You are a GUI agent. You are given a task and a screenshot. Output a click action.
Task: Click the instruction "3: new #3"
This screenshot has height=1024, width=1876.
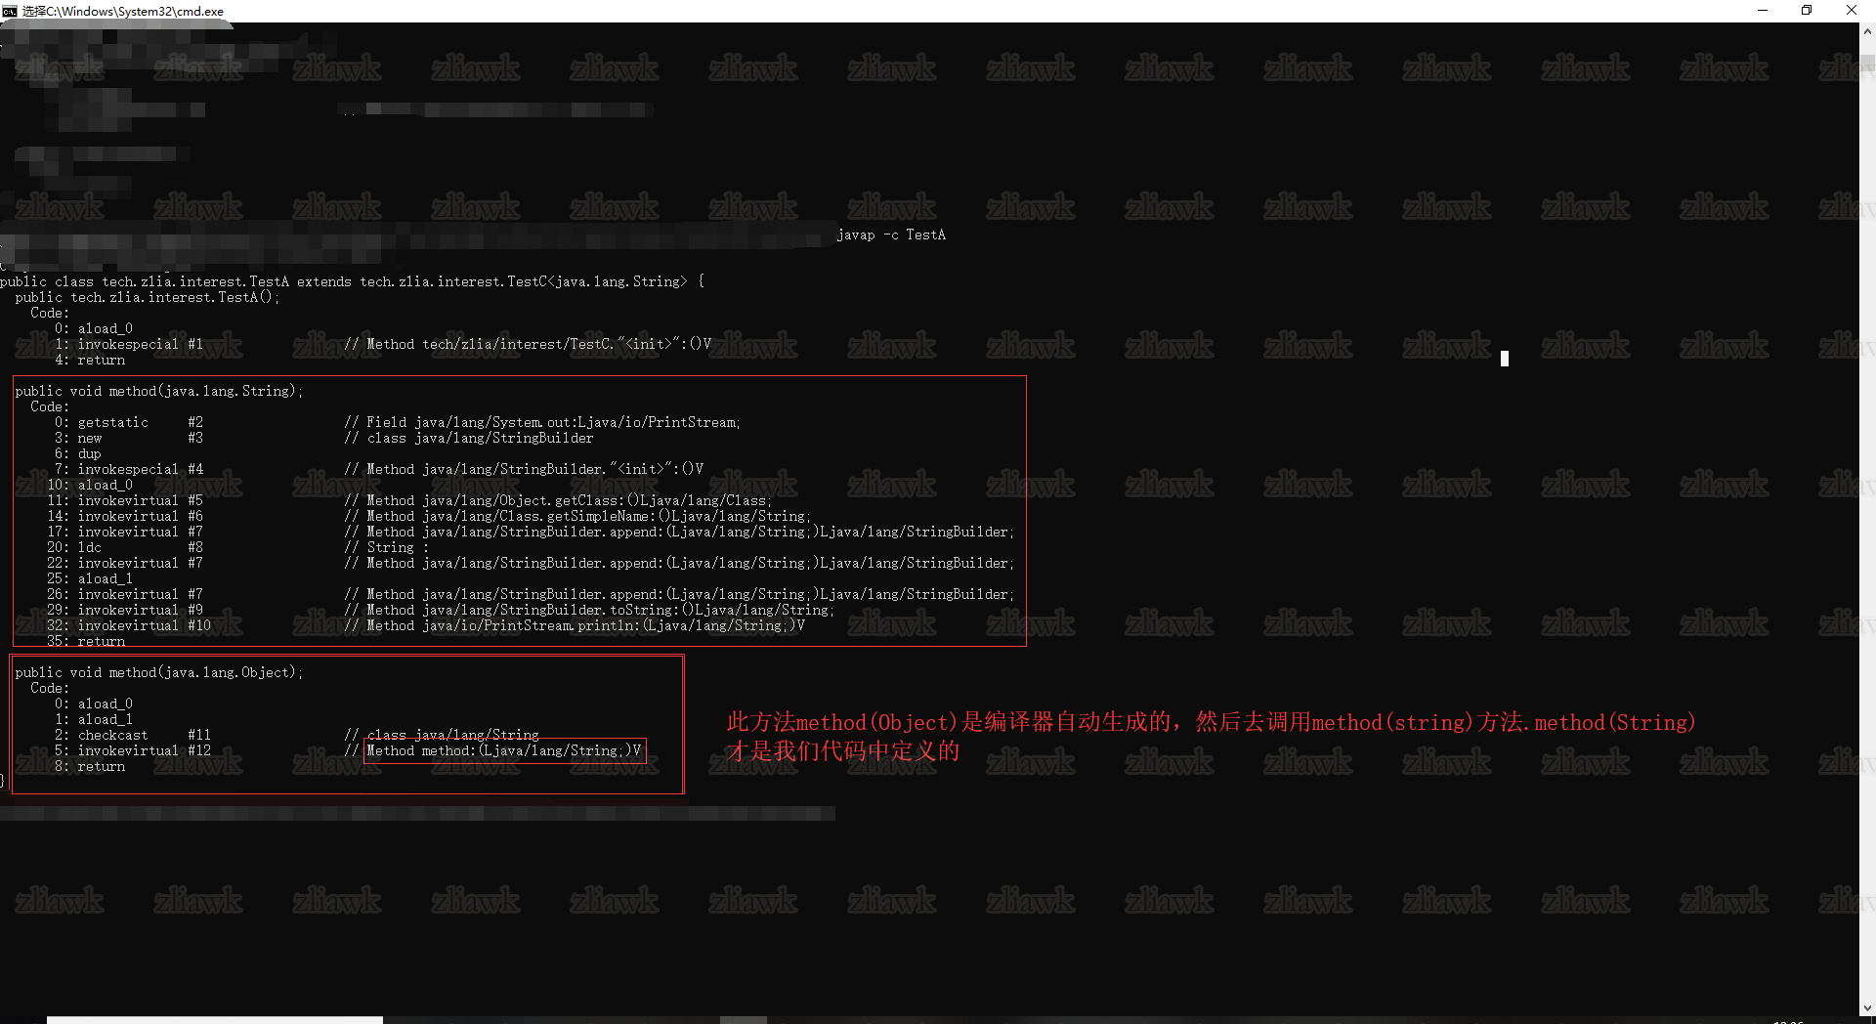(x=129, y=439)
